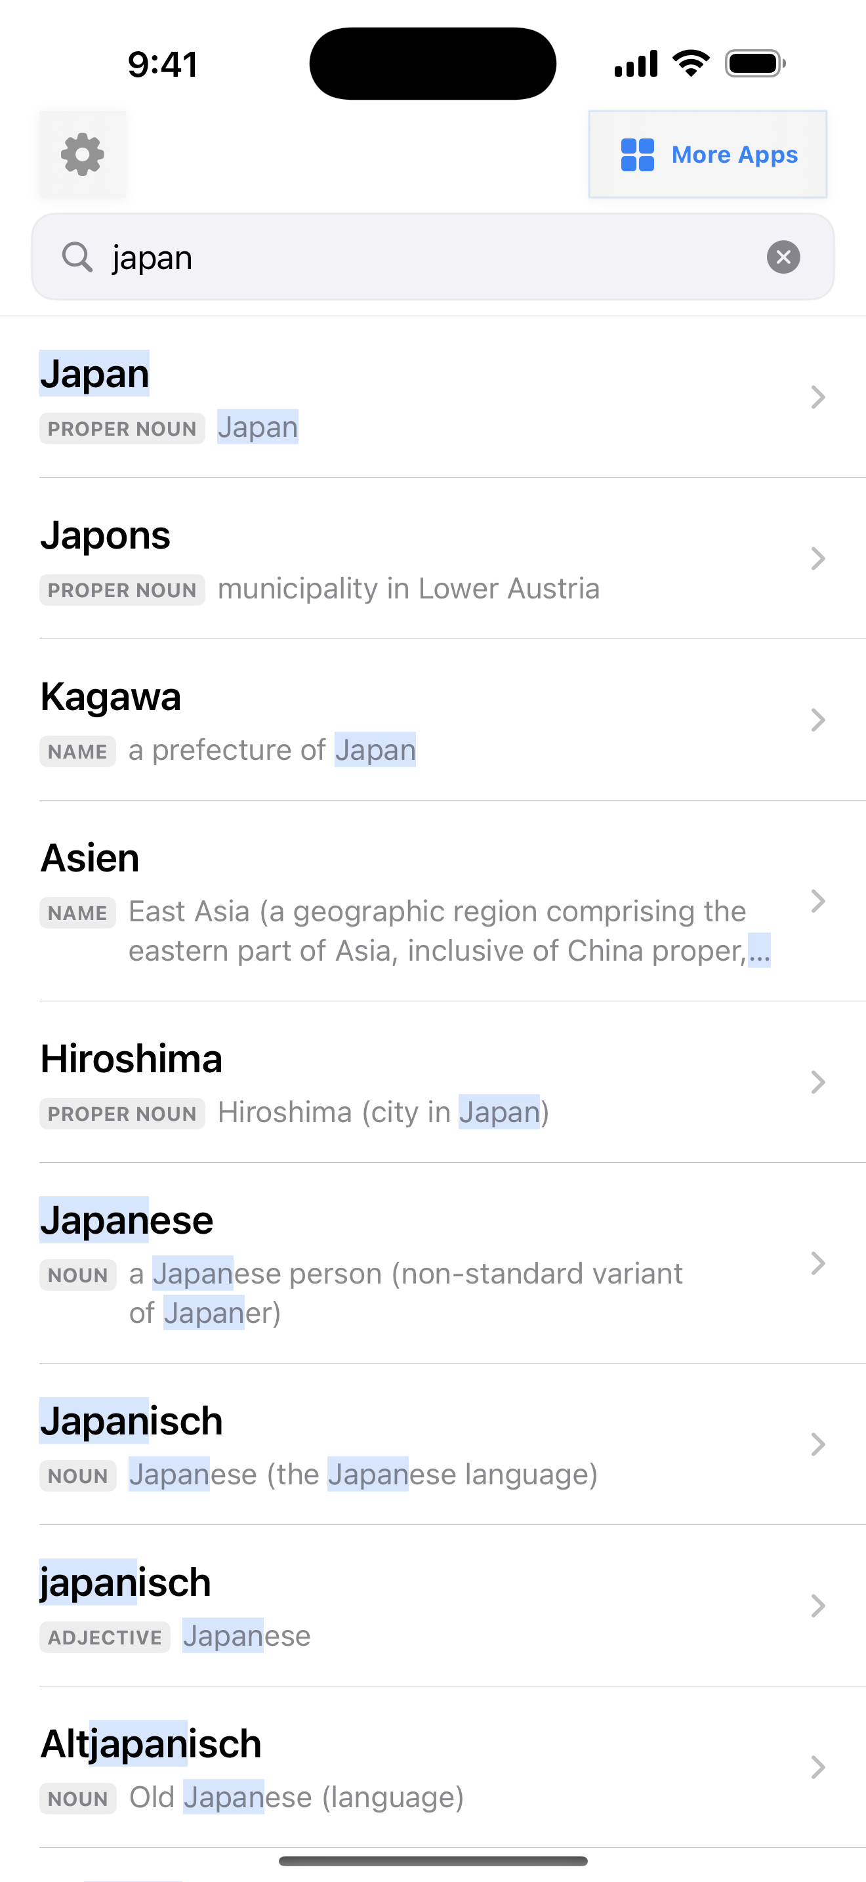The image size is (866, 1882).
Task: Tap the chevron beside Altjapanisch
Action: coord(818,1767)
